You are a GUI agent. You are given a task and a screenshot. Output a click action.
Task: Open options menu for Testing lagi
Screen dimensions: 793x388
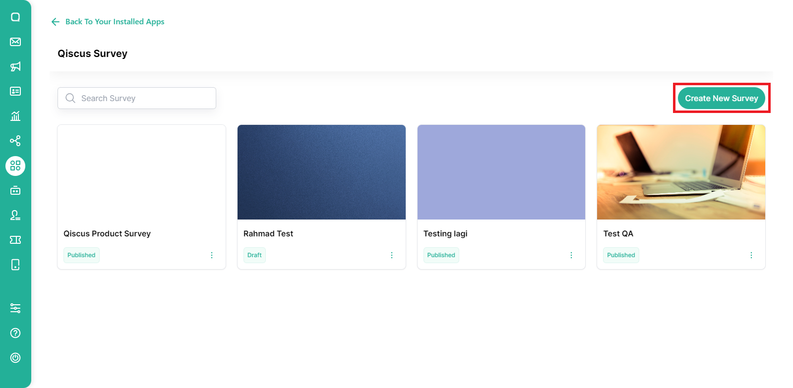(571, 255)
